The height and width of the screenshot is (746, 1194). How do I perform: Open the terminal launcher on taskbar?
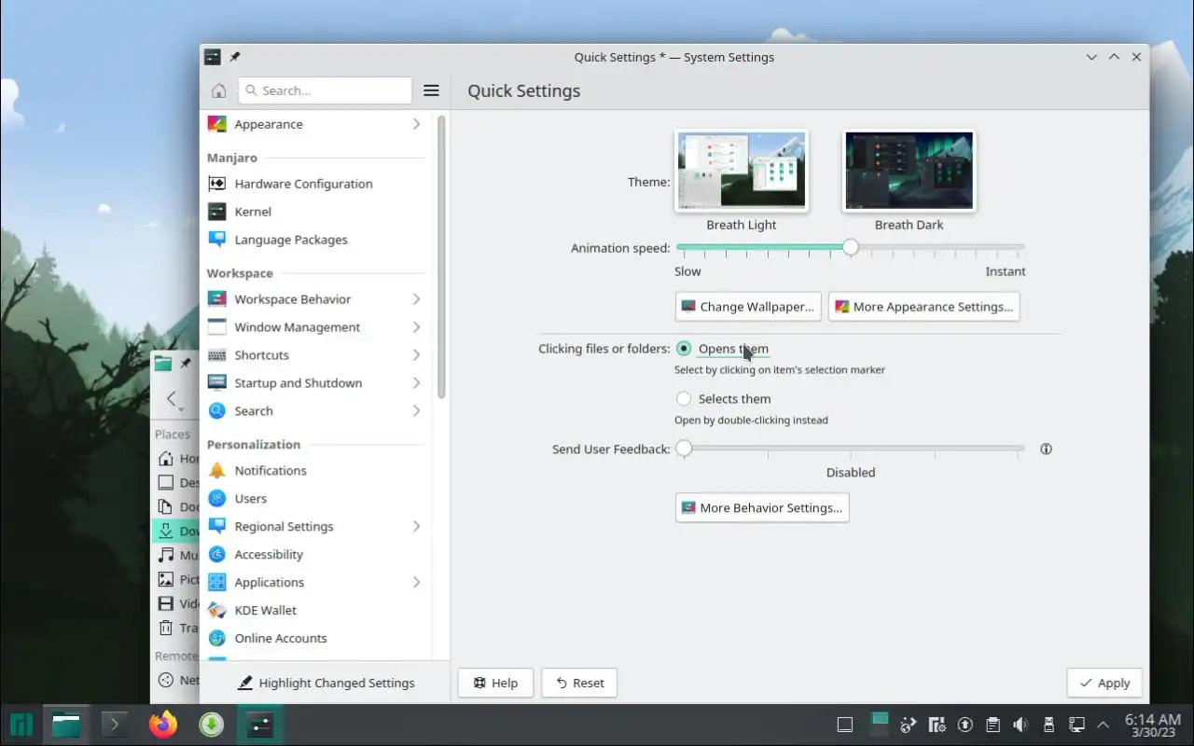[114, 725]
